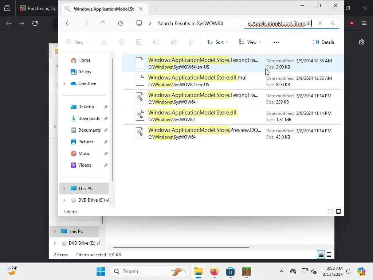Click the Share icon in toolbar
Screen dimensions: 373x280
(x=174, y=42)
